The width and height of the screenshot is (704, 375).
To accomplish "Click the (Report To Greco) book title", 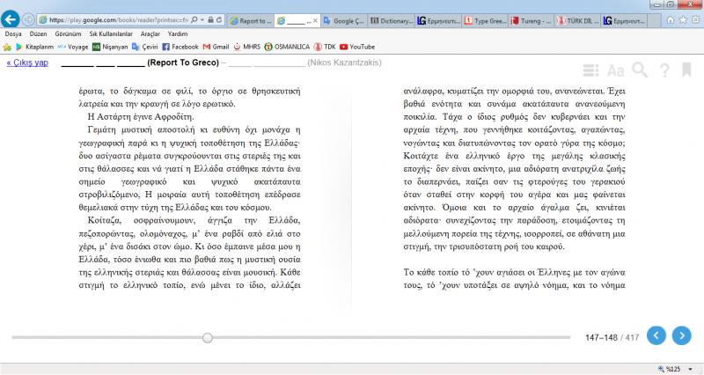I will click(x=183, y=62).
